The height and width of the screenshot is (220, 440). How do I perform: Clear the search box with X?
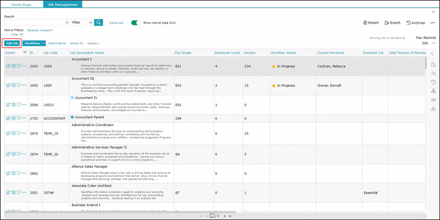[x=67, y=22]
